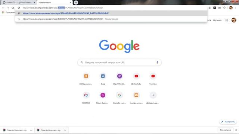Screen dimensions: 239x134
Task: Start voice search with the microphone icon
Action: (157, 63)
